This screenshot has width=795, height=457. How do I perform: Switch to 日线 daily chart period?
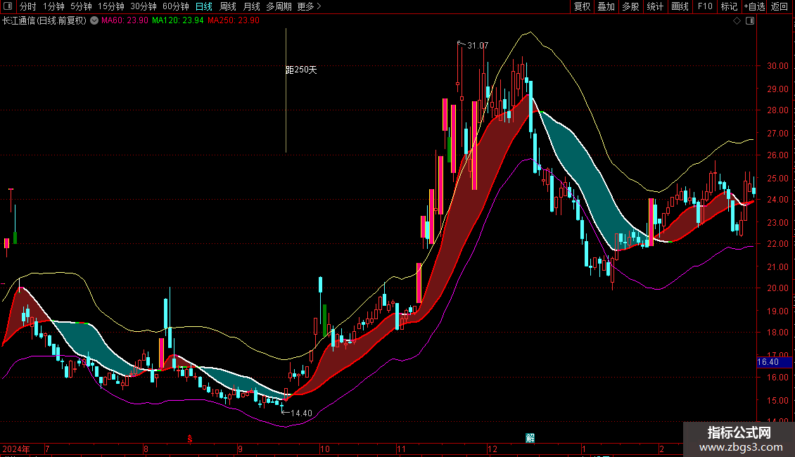[x=204, y=7]
